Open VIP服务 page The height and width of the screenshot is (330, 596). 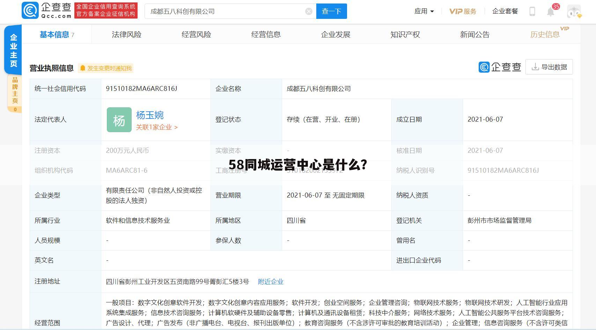tap(463, 11)
